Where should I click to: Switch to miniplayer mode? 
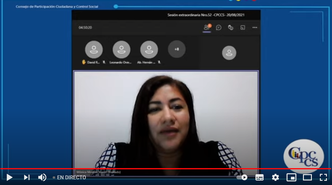coord(291,177)
